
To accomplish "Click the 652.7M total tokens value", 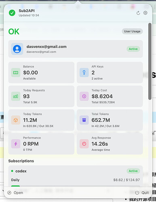I will (x=101, y=120).
